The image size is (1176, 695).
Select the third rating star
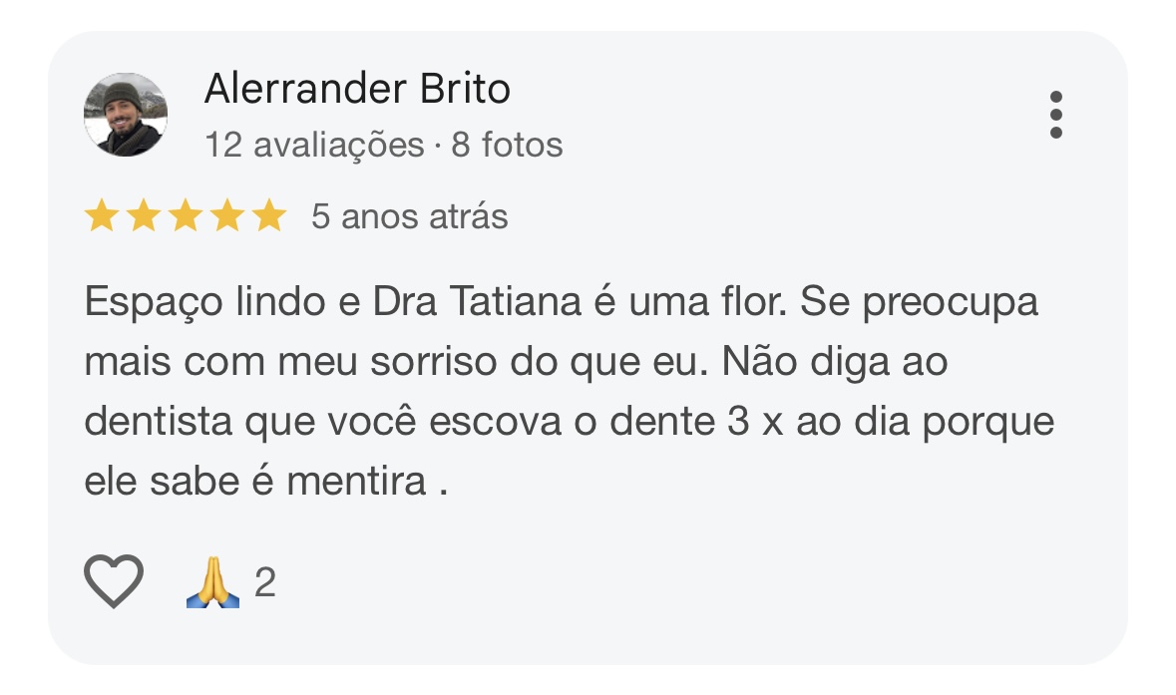coord(185,216)
